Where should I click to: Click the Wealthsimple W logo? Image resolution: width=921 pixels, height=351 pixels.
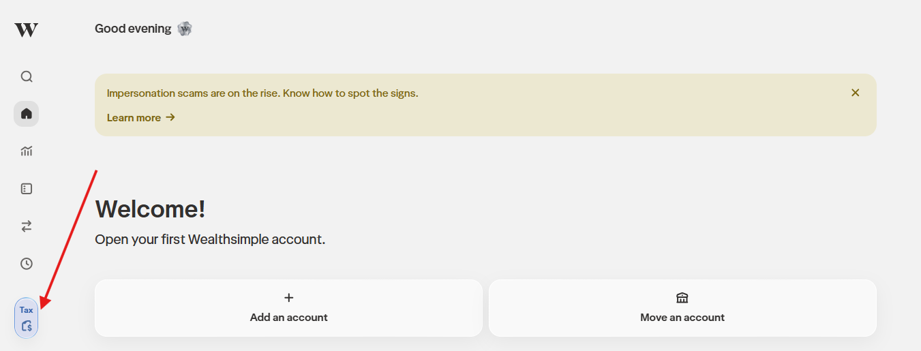26,29
